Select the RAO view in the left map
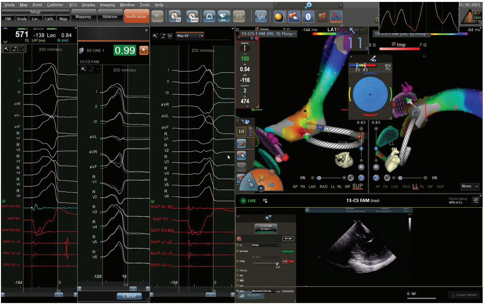This screenshot has width=484, height=304. (323, 187)
